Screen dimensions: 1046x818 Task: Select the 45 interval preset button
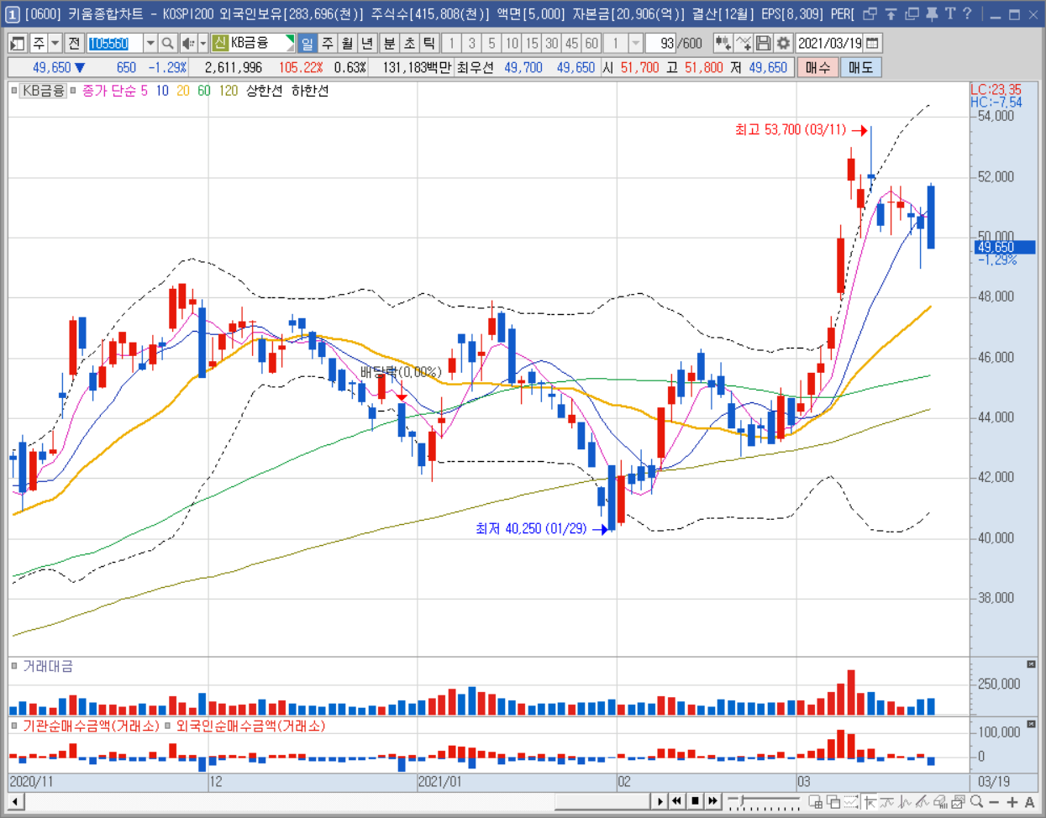click(571, 43)
